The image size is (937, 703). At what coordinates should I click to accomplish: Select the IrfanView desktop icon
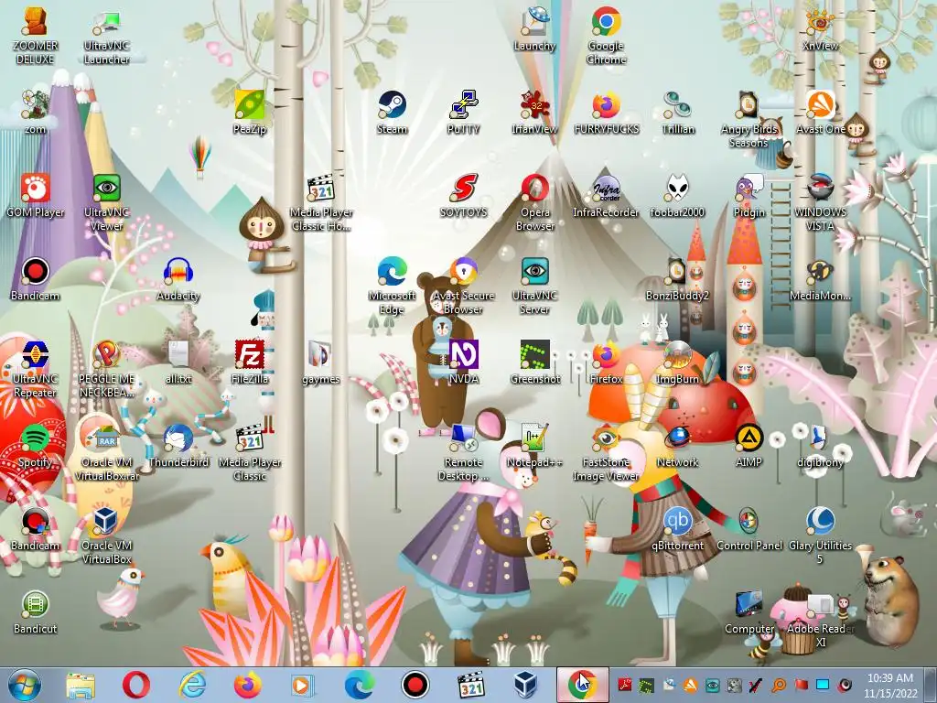click(x=534, y=113)
